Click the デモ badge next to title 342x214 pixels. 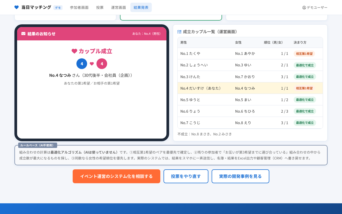tap(58, 8)
